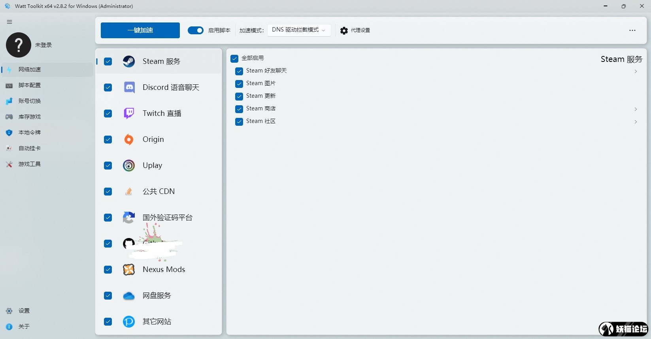651x339 pixels.
Task: Open 代理设置 proxy settings
Action: point(355,30)
